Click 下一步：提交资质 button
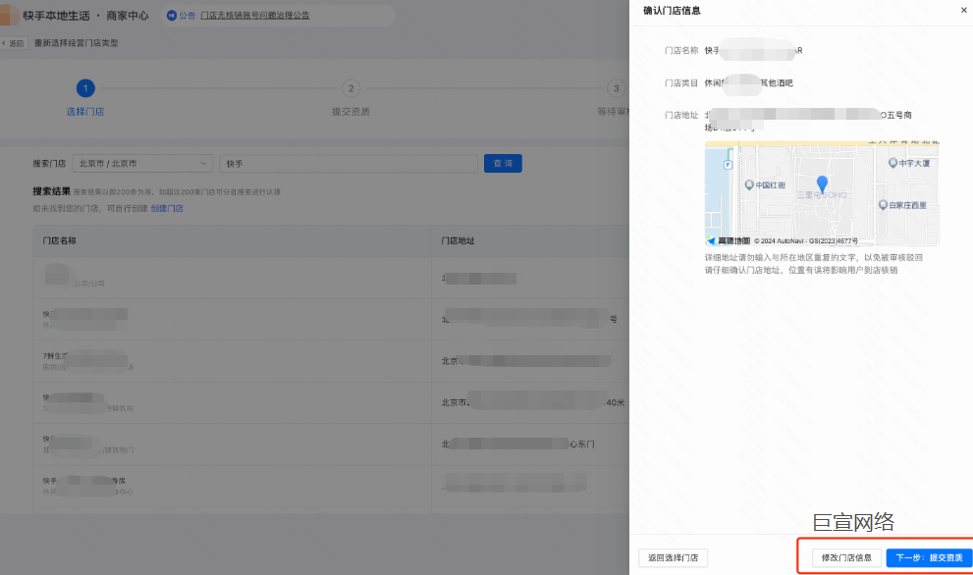Viewport: 973px width, 575px height. [929, 557]
